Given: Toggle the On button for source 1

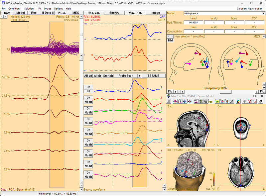Looking at the screenshot, I should (88, 87).
